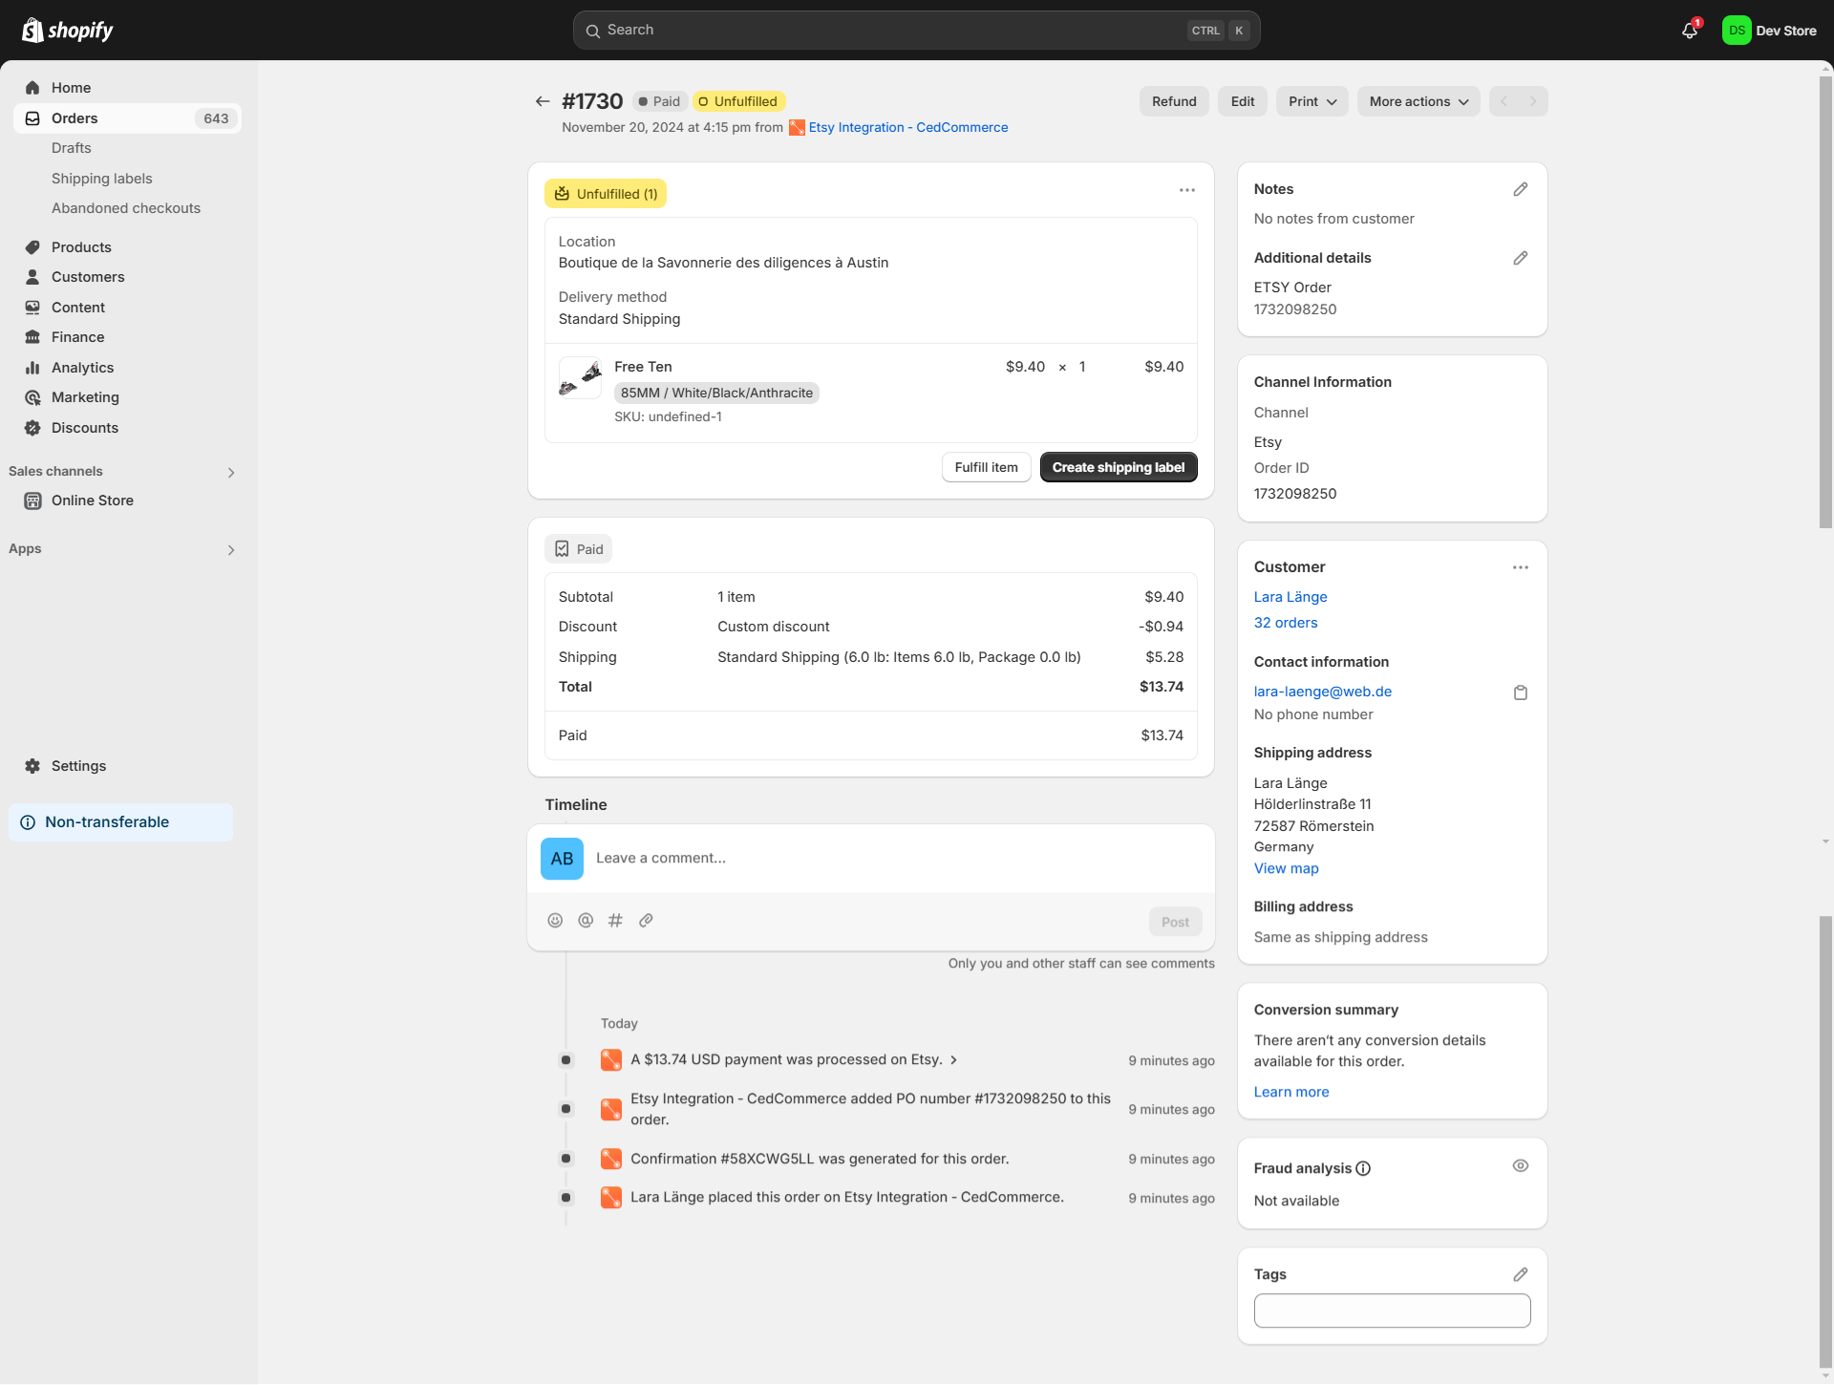Open Analytics in the sidebar
Screen dimensions: 1834x1385
[127, 368]
